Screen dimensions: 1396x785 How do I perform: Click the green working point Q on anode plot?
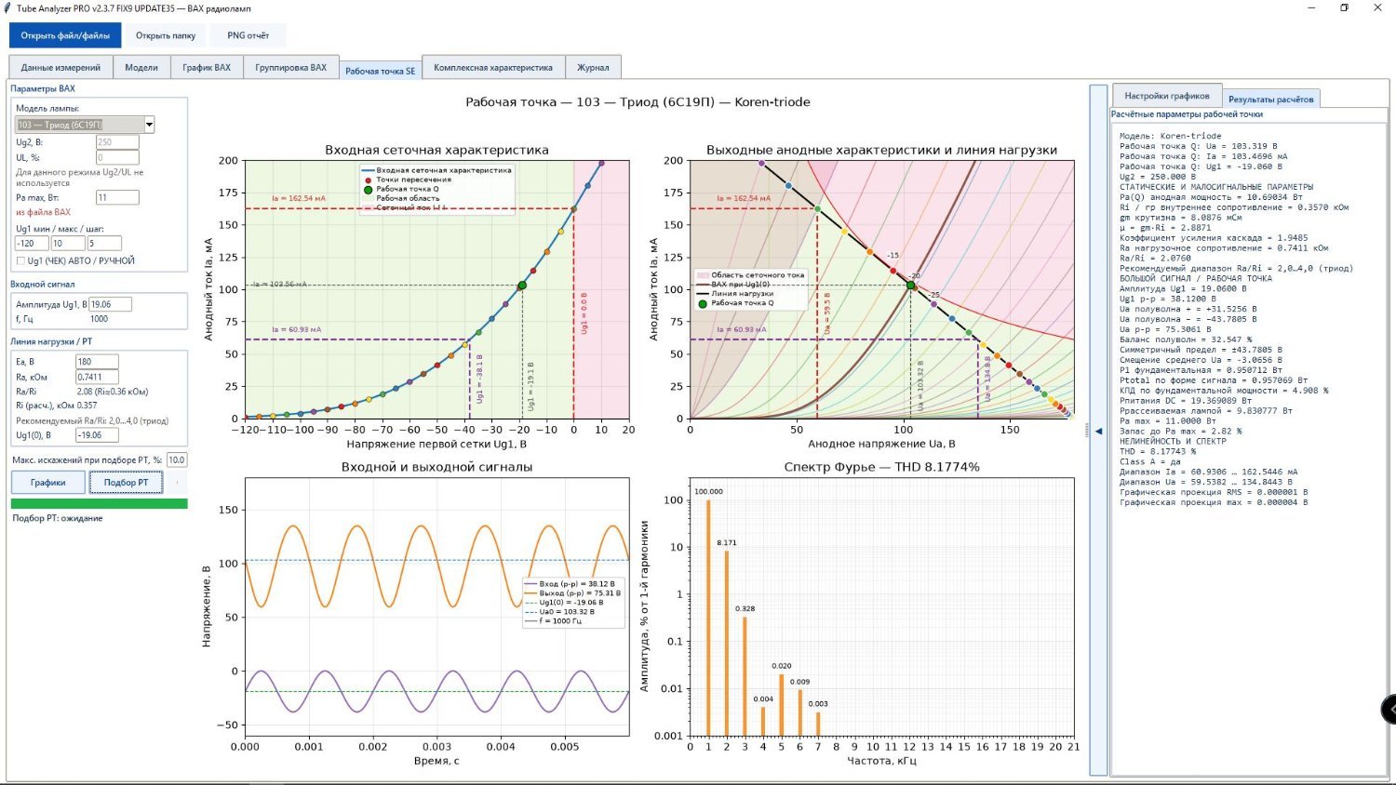click(x=911, y=286)
